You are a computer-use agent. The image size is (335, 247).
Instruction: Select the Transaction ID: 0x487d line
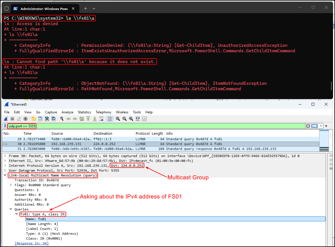point(37,180)
